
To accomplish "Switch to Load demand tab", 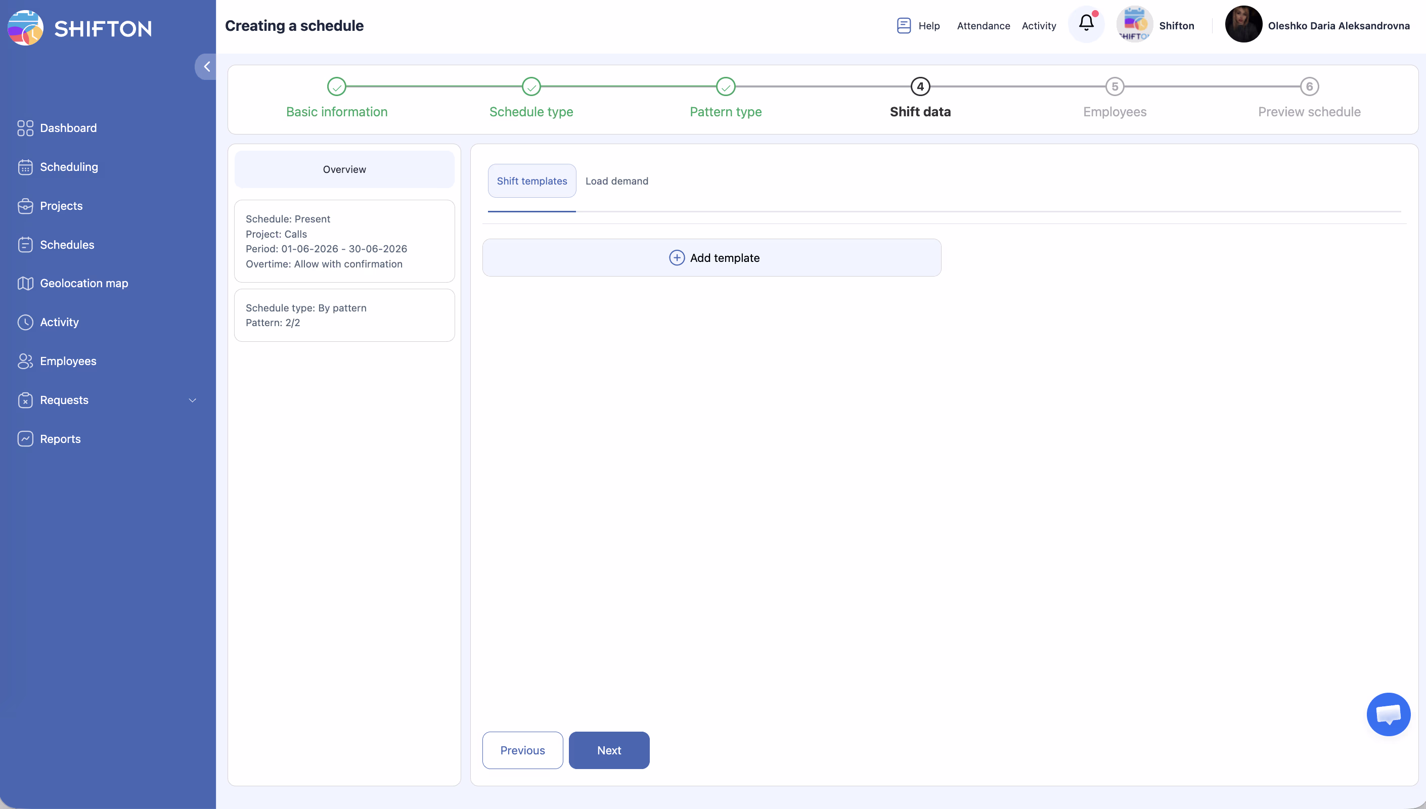I will [x=616, y=181].
